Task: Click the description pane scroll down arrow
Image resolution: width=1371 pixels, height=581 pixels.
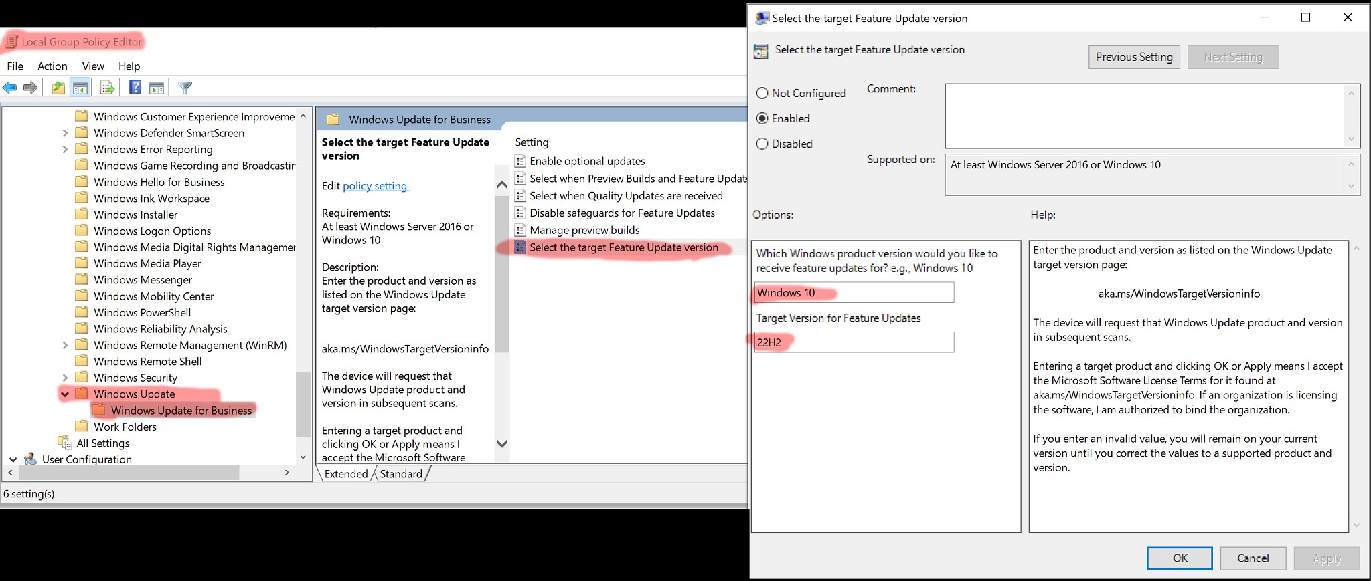Action: tap(502, 443)
